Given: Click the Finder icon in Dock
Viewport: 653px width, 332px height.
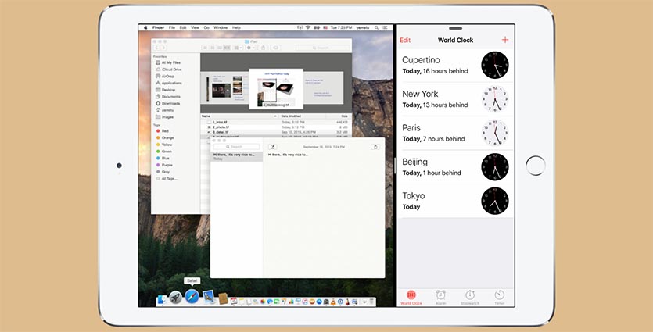Looking at the screenshot, I should [x=162, y=298].
